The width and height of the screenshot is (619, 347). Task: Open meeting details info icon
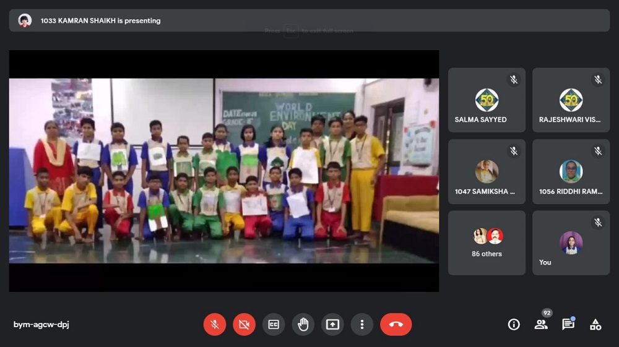click(x=514, y=324)
